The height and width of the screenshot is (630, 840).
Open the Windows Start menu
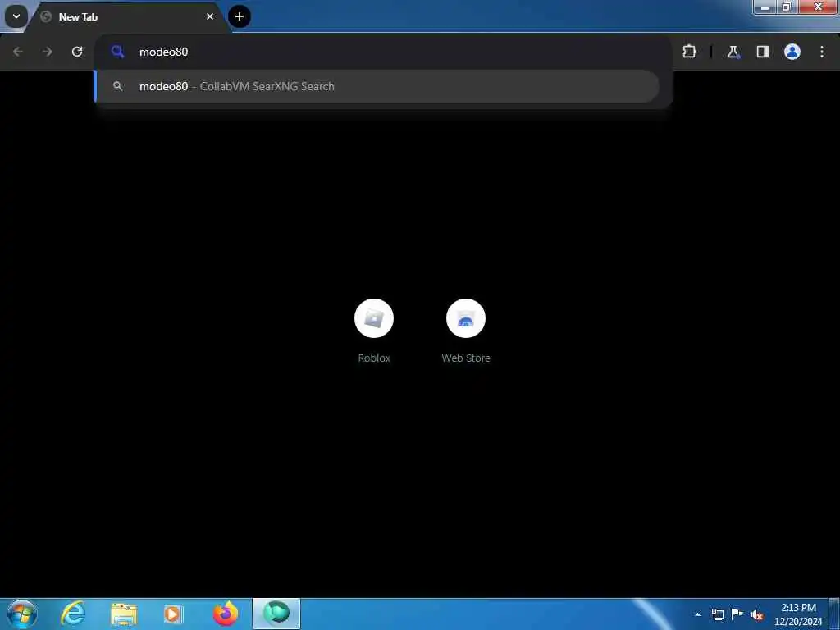(x=22, y=614)
